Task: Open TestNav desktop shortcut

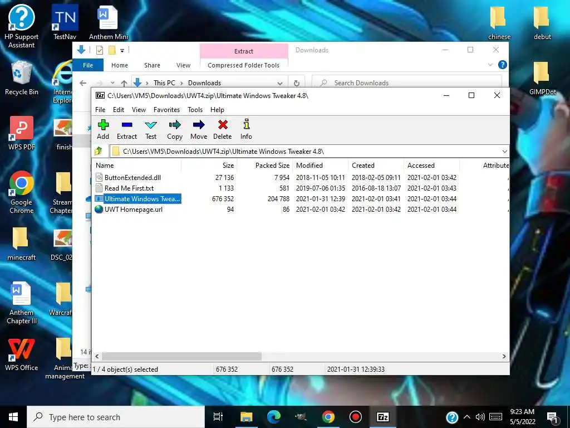Action: point(65,22)
